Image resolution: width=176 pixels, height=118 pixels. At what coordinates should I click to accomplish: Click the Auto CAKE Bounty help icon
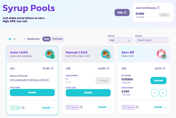pyautogui.click(x=158, y=8)
